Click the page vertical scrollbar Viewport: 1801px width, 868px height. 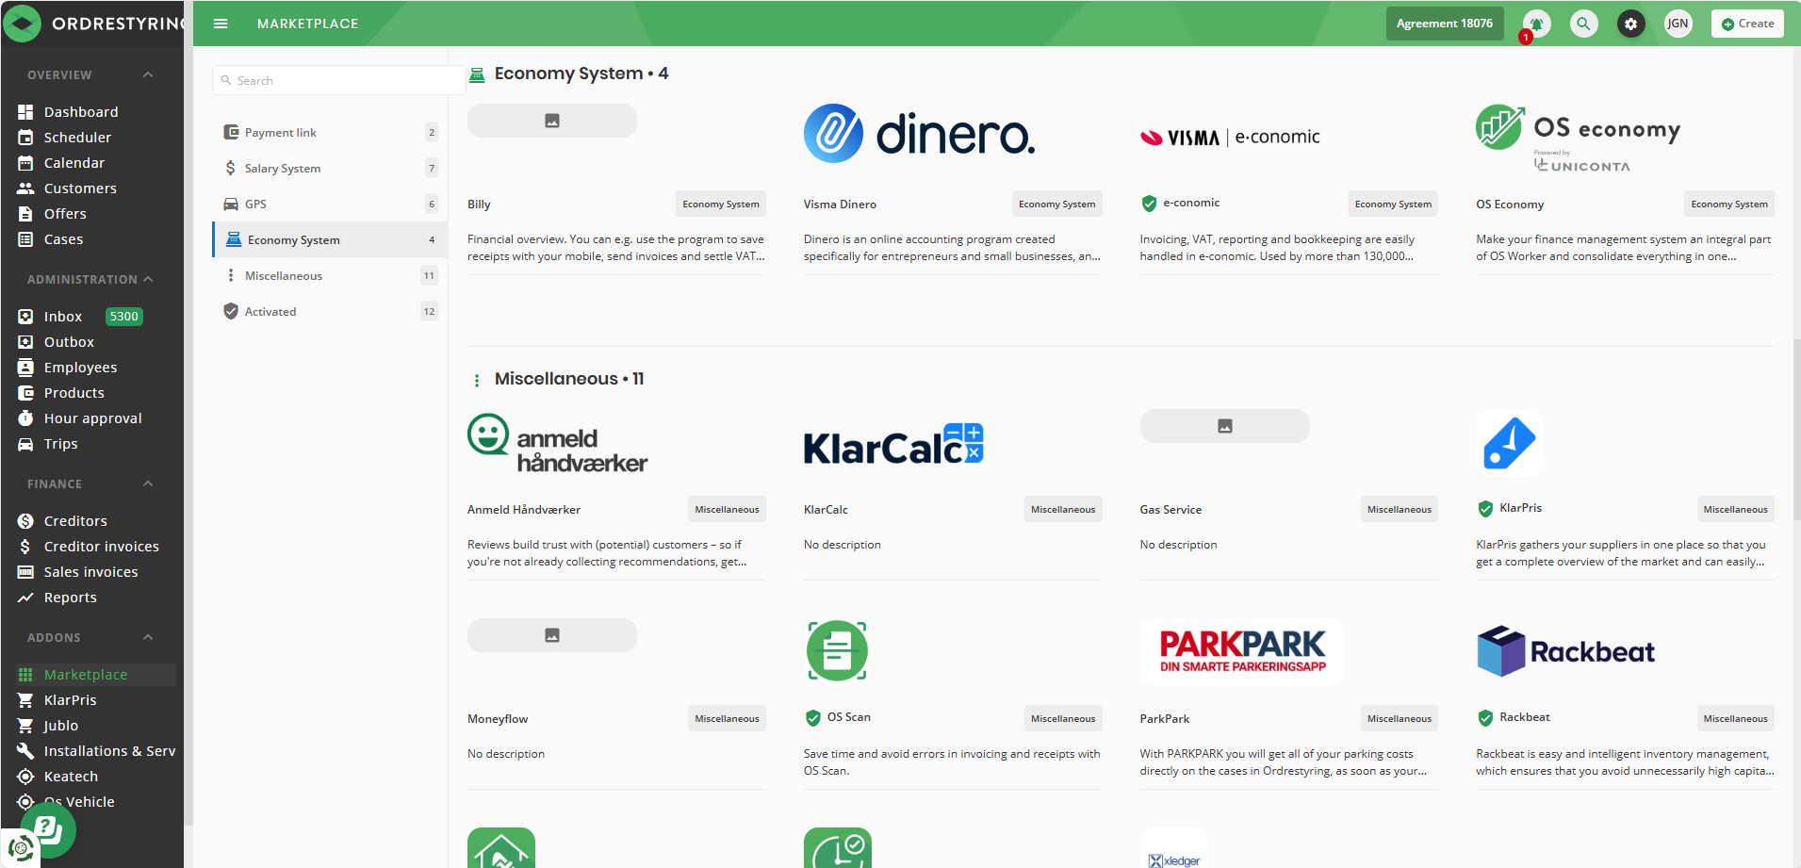(x=1796, y=429)
